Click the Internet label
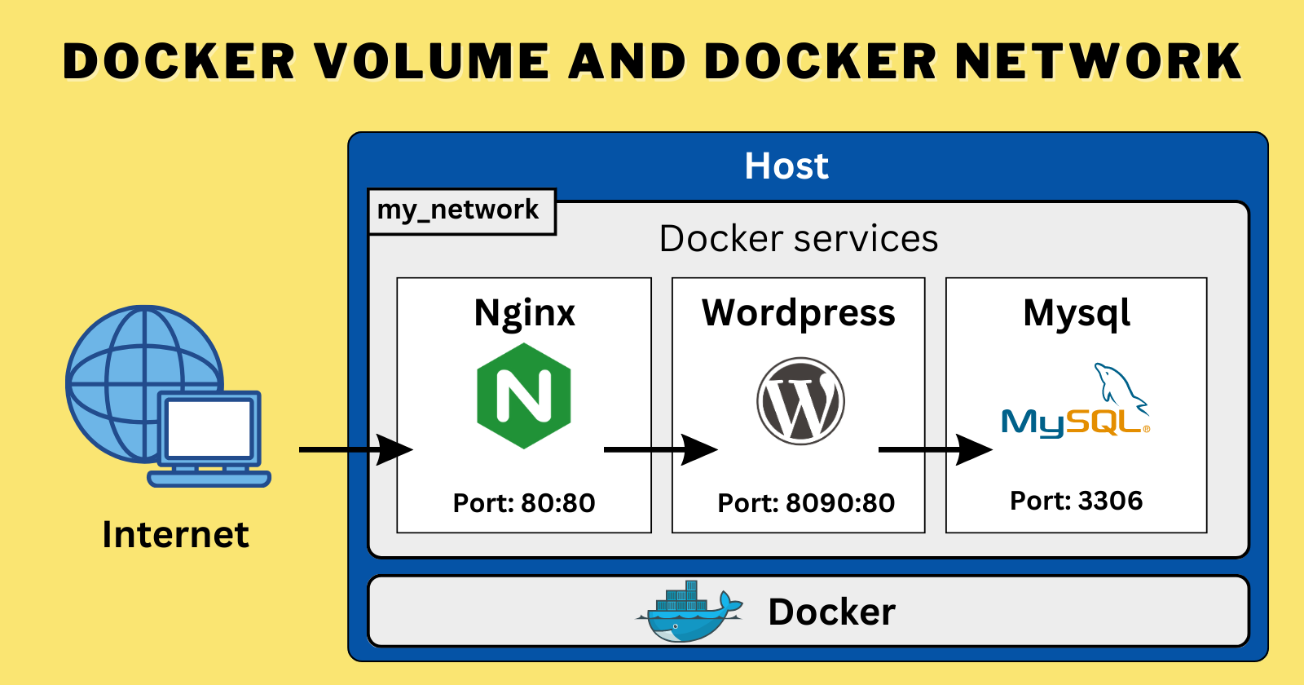 click(175, 535)
